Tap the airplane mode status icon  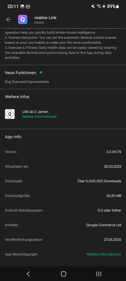click(104, 7)
